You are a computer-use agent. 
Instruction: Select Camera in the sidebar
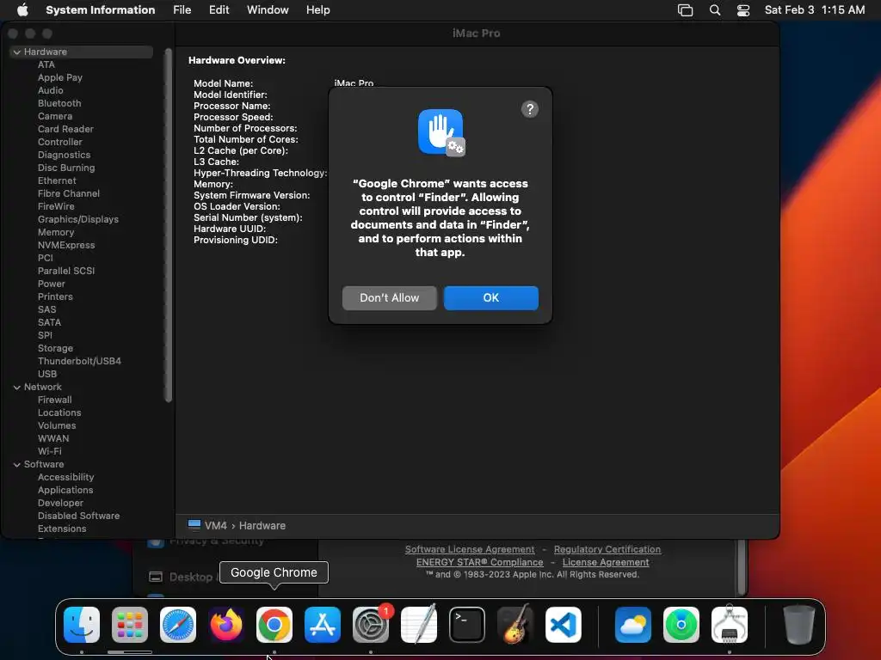coord(55,116)
